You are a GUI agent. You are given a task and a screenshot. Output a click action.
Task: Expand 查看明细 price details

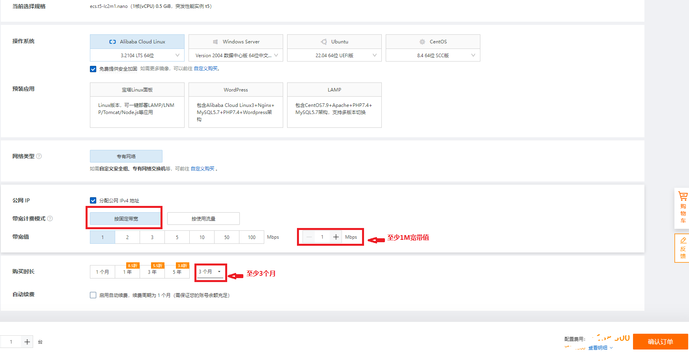[x=600, y=348]
